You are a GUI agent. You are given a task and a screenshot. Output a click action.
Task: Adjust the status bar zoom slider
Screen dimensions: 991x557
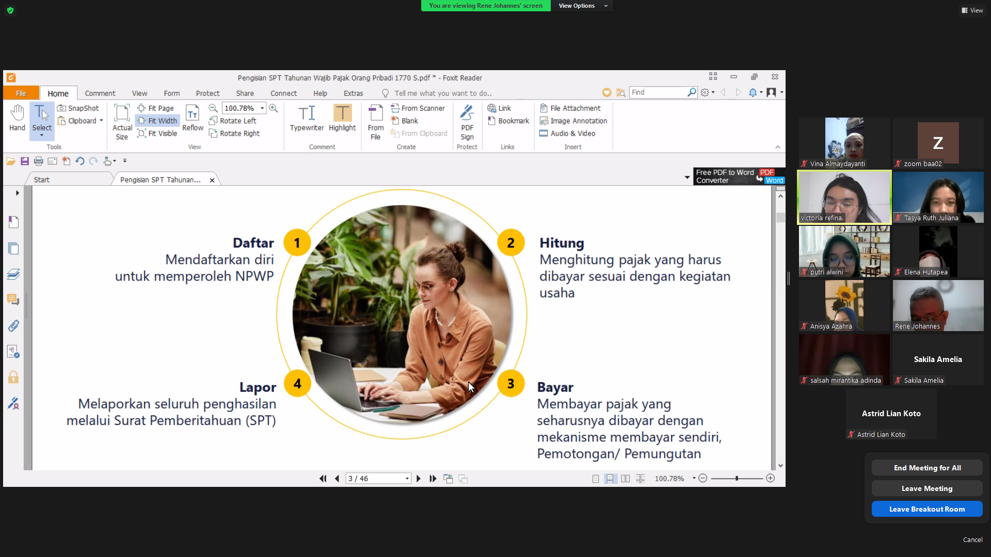(737, 479)
